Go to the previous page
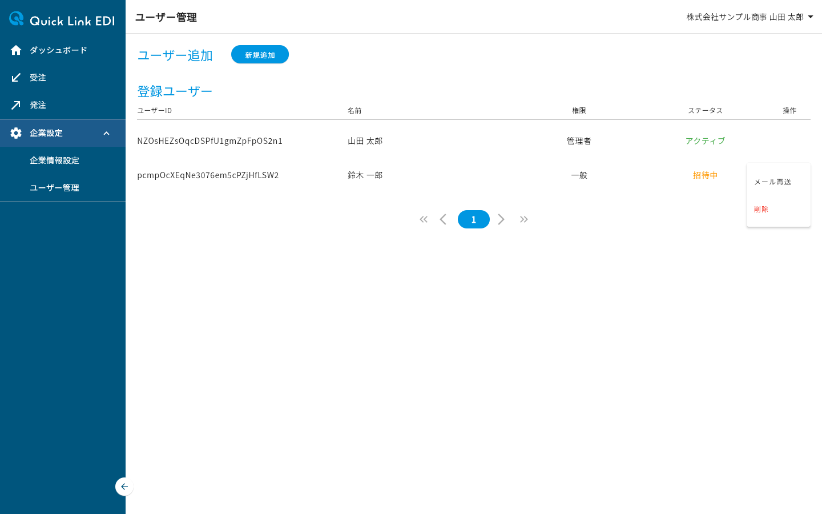This screenshot has width=822, height=514. [443, 219]
